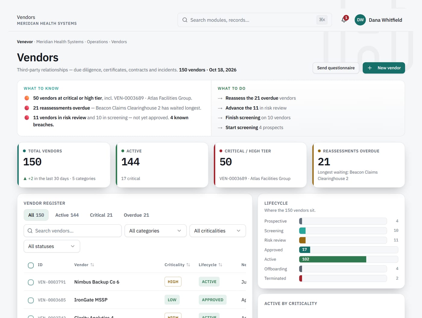Click Meridian Health Systems in the breadcrumb
The image size is (422, 318).
(x=60, y=42)
